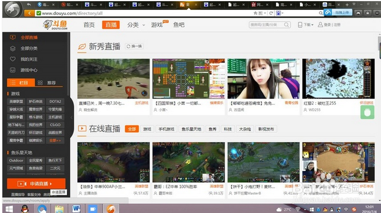Viewport: 381px width, 213px height.
Task: Click the 全部分类 cube icon in sidebar
Action: (13, 49)
